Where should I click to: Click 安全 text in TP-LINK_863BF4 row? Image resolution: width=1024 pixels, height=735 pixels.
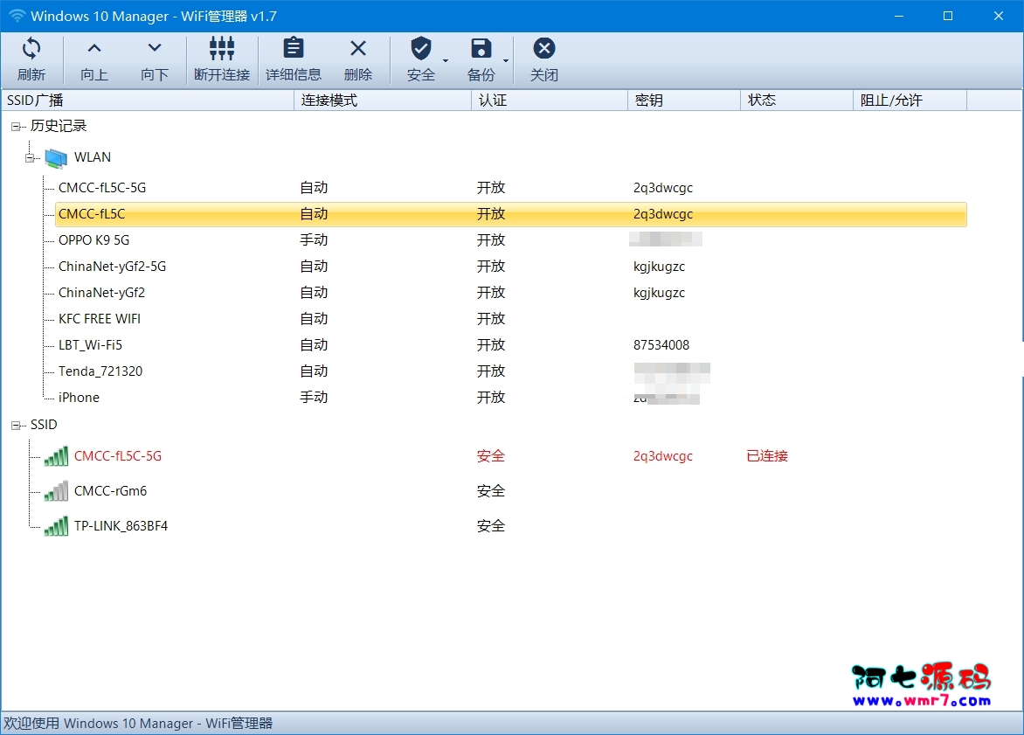pos(490,526)
